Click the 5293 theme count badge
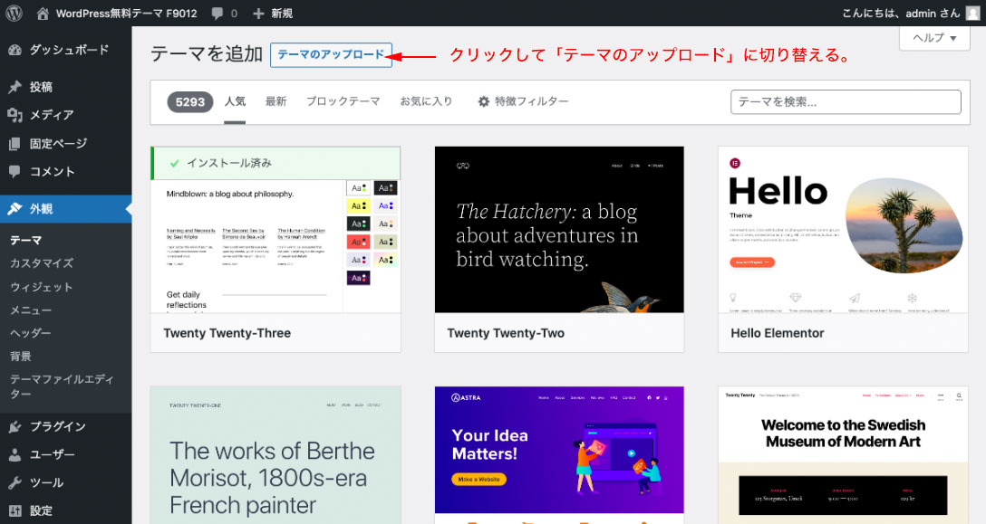Screen dimensions: 986x524 pyautogui.click(x=190, y=101)
